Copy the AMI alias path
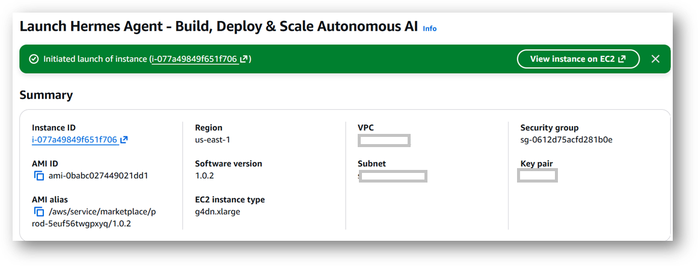 pyautogui.click(x=39, y=212)
